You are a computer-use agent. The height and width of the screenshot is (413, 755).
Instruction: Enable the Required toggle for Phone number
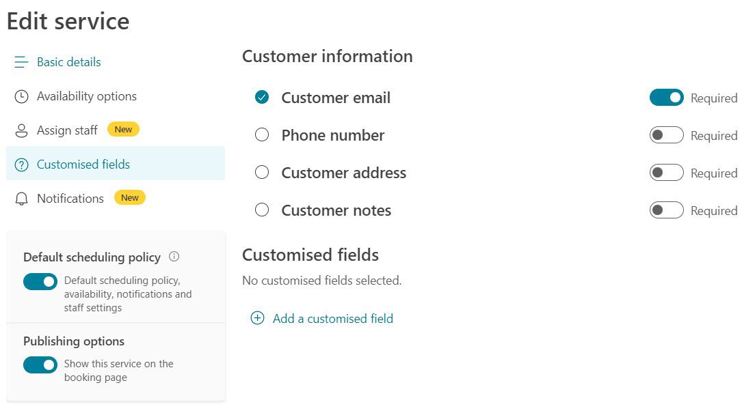pos(666,134)
